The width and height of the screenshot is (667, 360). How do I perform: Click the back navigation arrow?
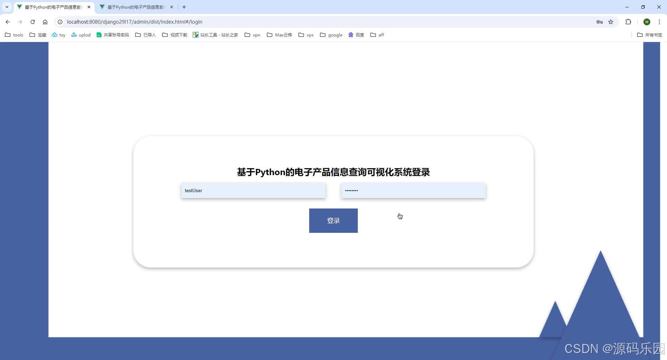tap(8, 22)
